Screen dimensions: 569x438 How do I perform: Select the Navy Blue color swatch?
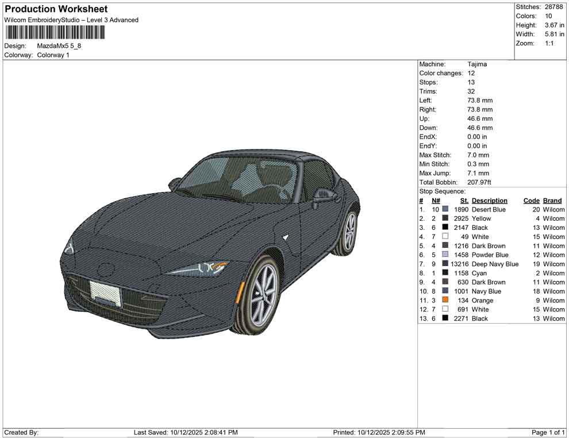coord(445,291)
